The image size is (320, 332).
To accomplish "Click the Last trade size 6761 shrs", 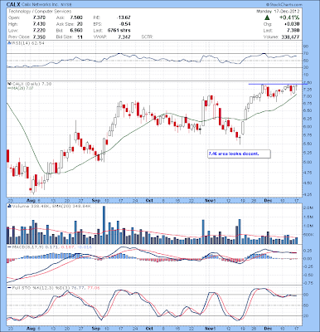I will point(119,31).
